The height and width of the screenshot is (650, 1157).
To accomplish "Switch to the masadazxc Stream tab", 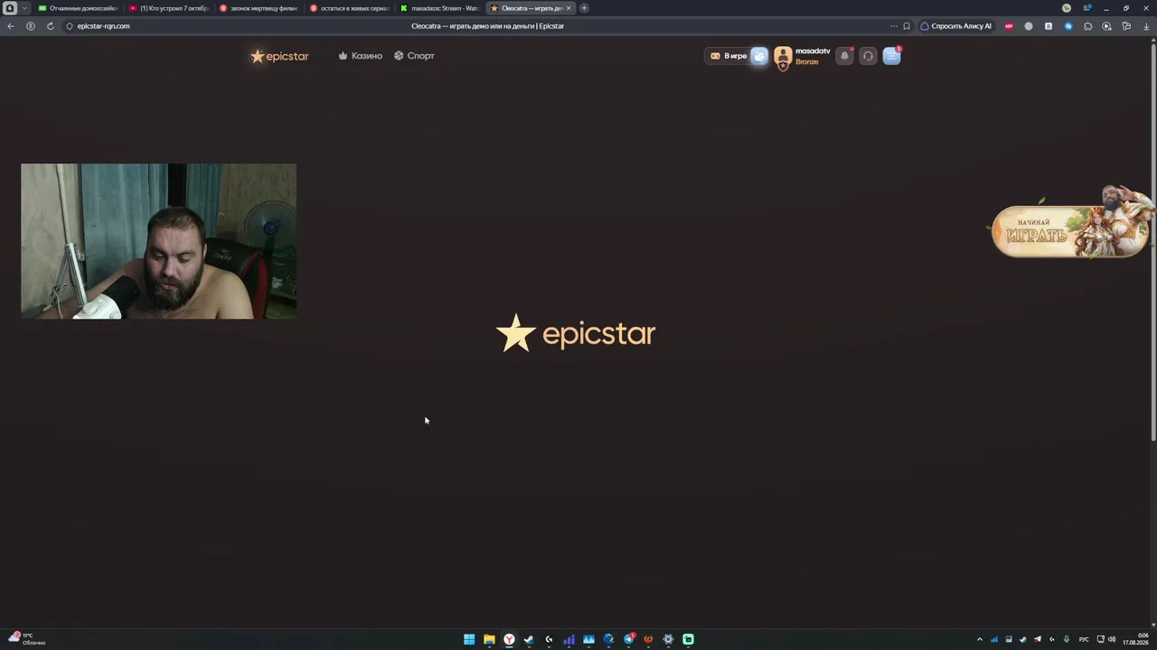I will click(439, 8).
